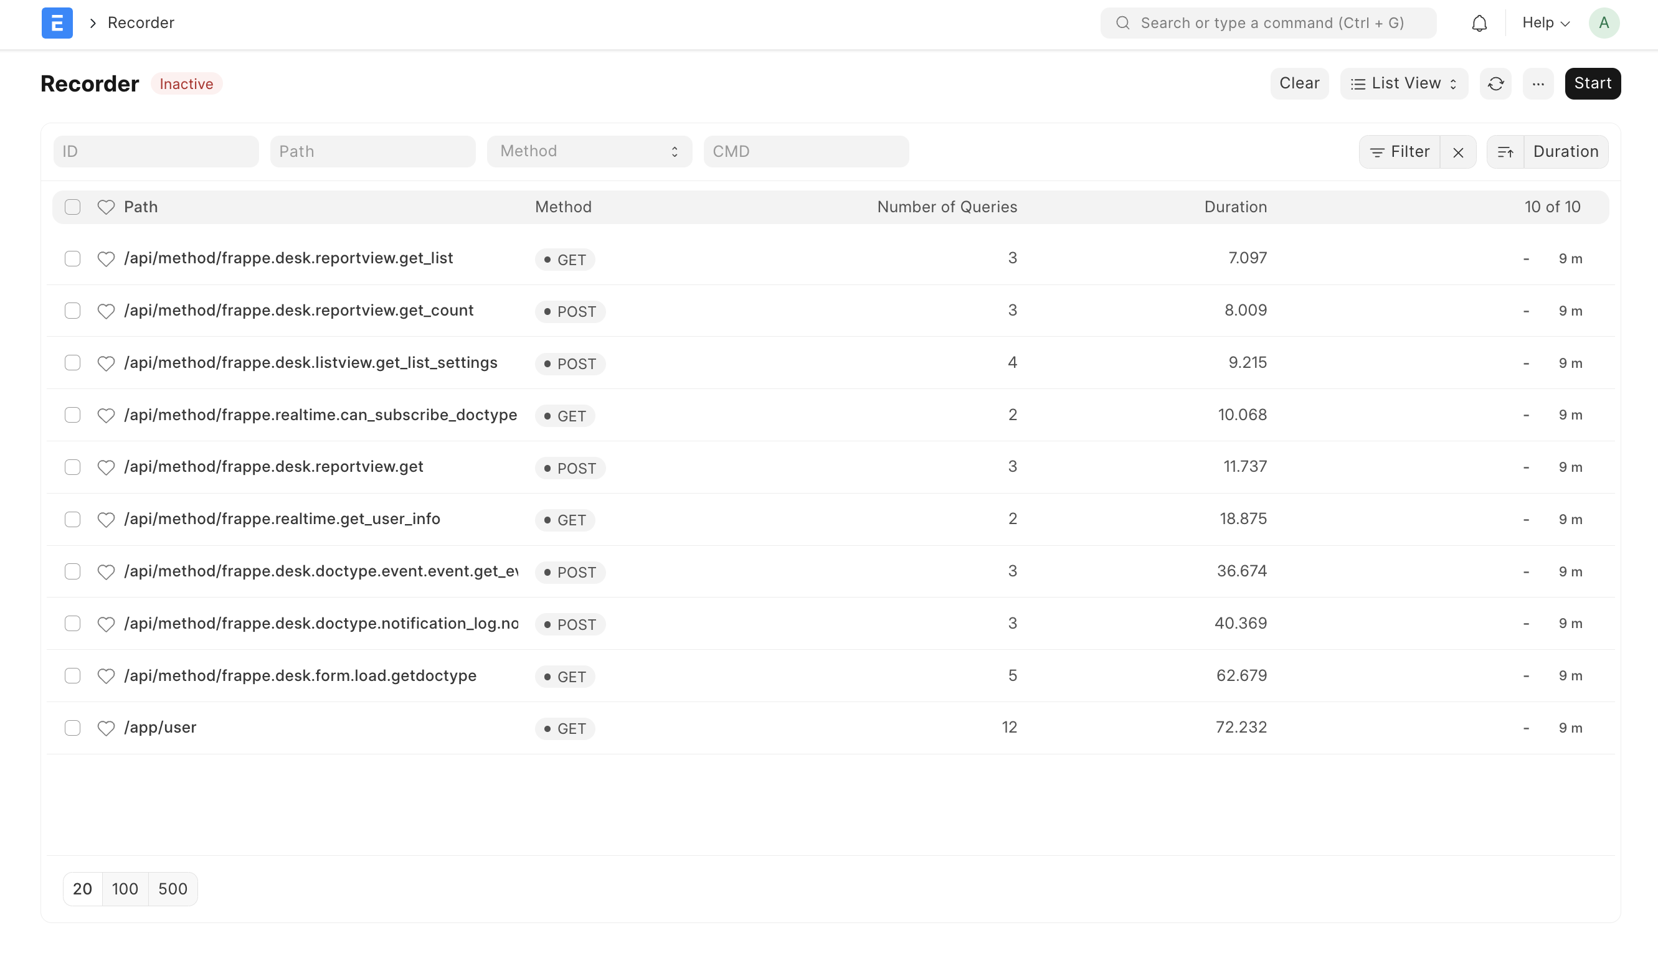Expand the Help menu
The height and width of the screenshot is (971, 1658).
point(1543,23)
